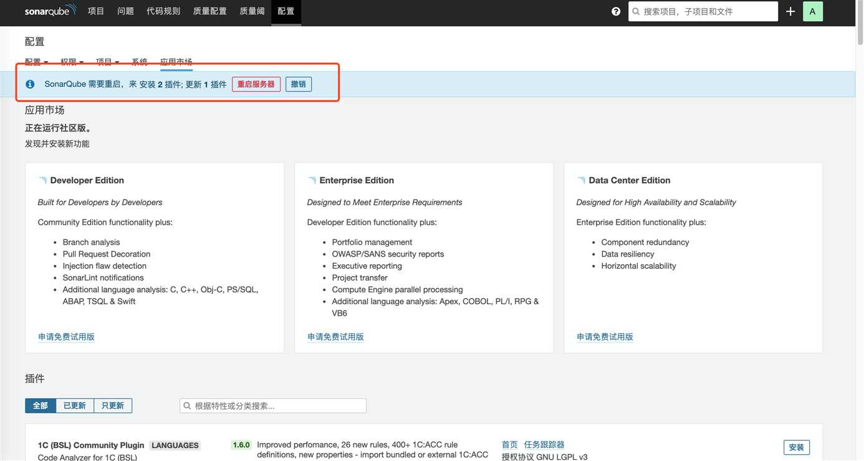
Task: Click the Portfolio management list item
Action: [372, 242]
